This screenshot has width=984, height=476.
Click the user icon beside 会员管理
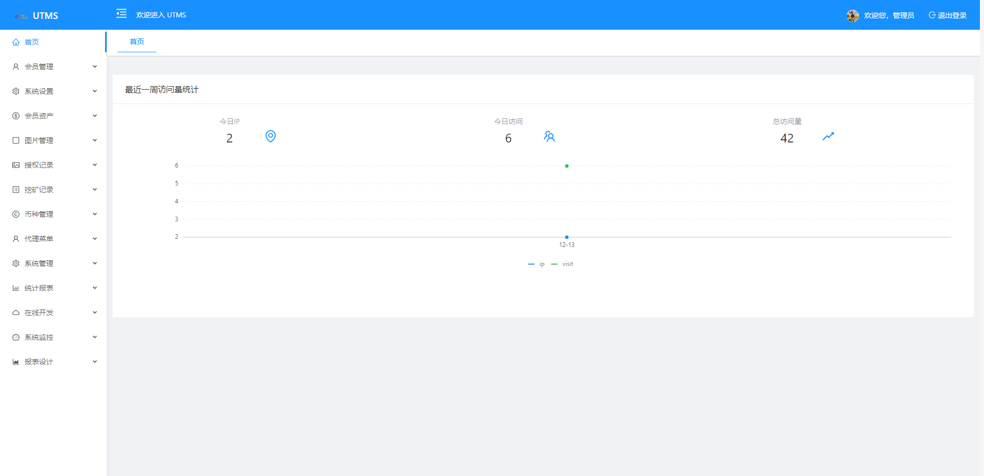(16, 67)
